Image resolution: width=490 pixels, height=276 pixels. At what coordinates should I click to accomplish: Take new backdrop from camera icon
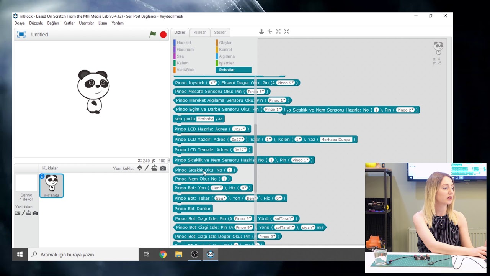click(35, 213)
